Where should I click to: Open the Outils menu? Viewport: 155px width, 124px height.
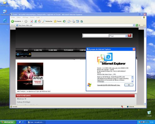click(38, 17)
